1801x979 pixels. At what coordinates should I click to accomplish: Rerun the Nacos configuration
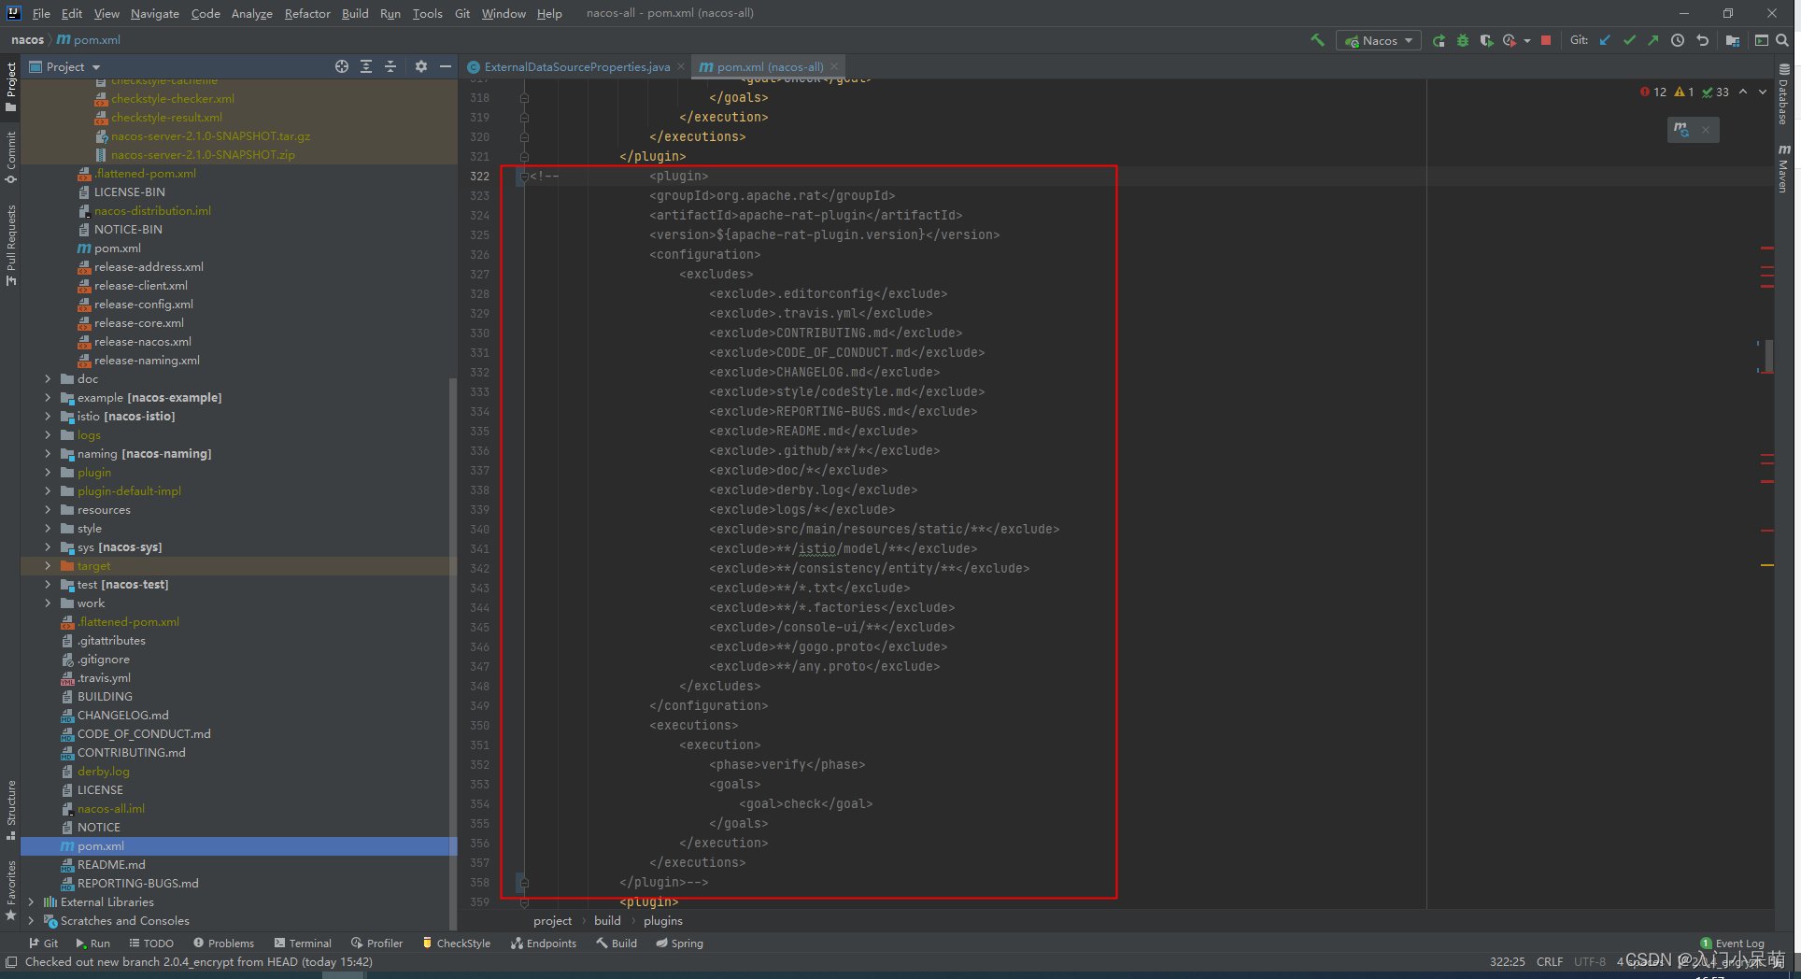pos(1439,40)
